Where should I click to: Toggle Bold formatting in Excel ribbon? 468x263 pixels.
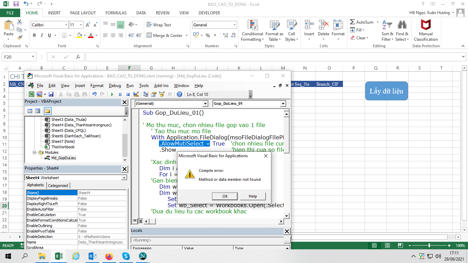(x=34, y=35)
